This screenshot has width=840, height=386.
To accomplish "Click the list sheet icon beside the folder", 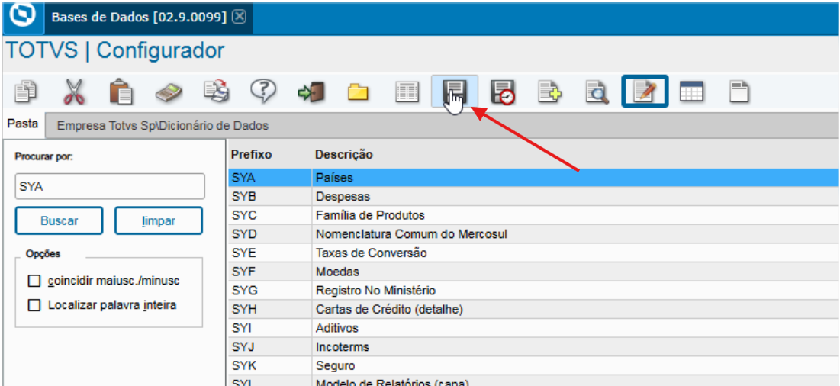I will pyautogui.click(x=407, y=92).
